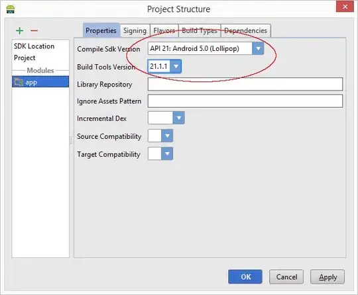The width and height of the screenshot is (358, 295).
Task: Confirm with the OK button
Action: [x=245, y=276]
